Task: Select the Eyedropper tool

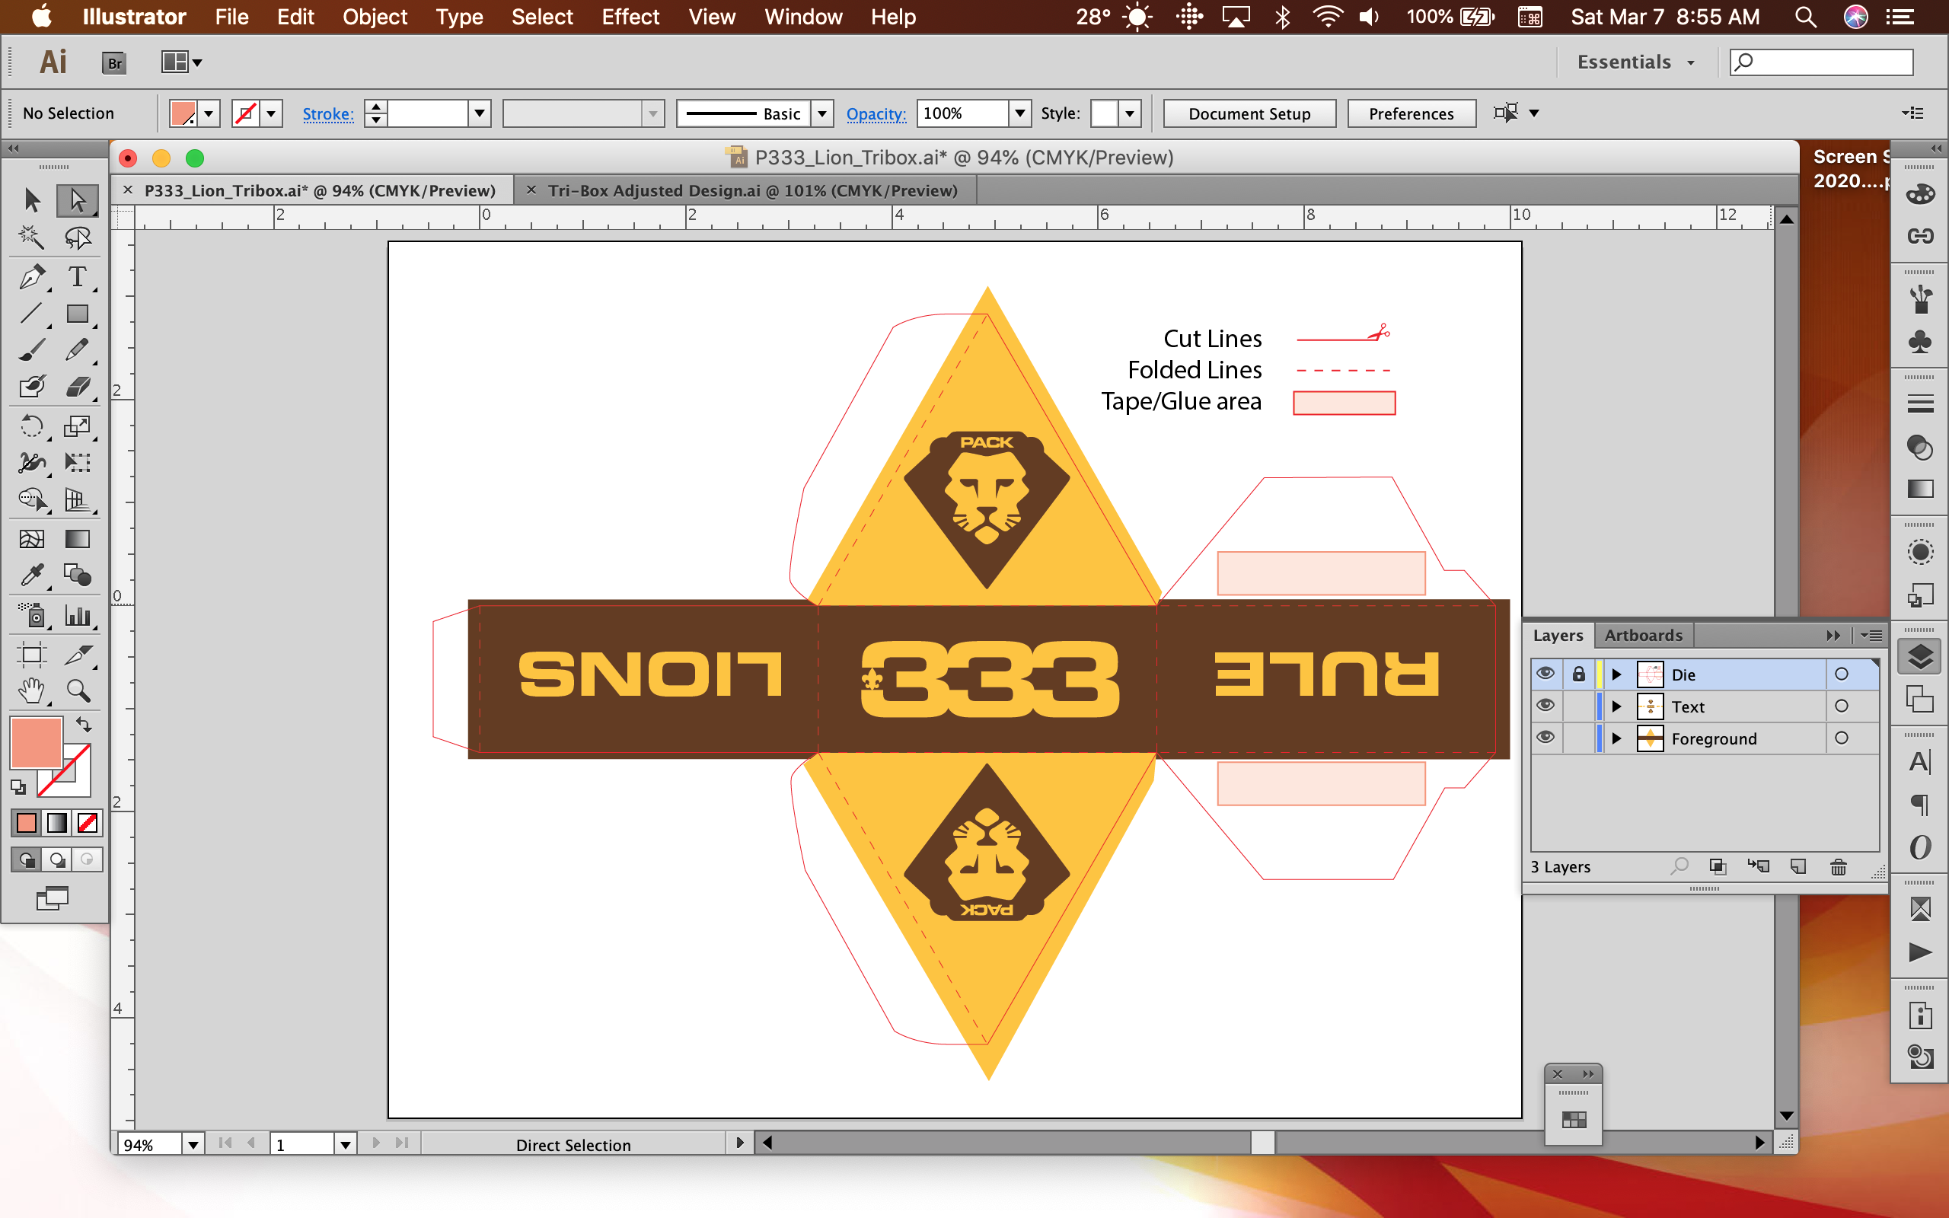Action: point(32,576)
